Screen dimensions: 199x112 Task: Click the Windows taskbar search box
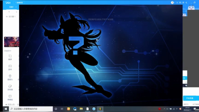(31, 109)
